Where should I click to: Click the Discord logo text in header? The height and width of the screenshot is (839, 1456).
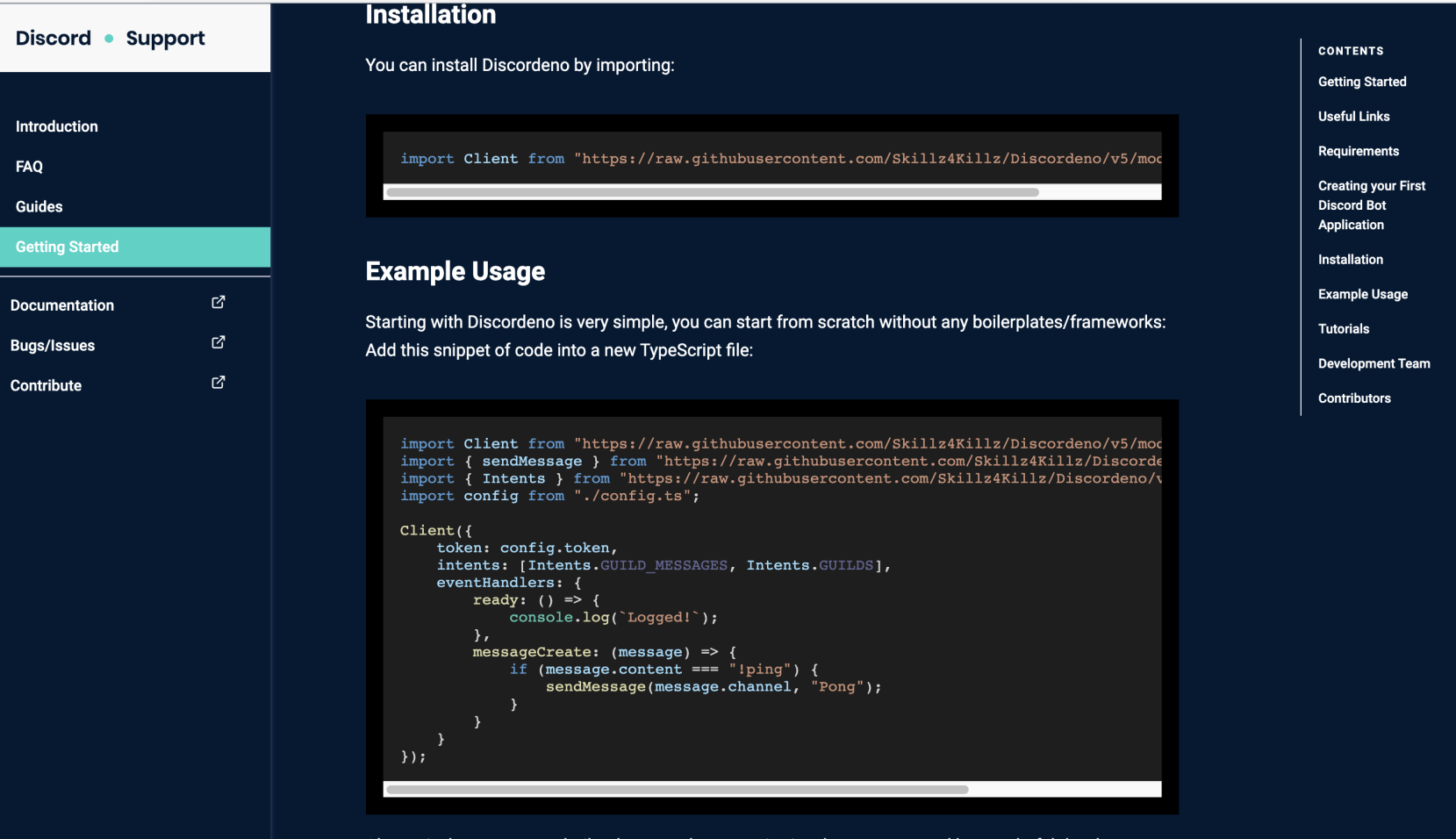54,38
